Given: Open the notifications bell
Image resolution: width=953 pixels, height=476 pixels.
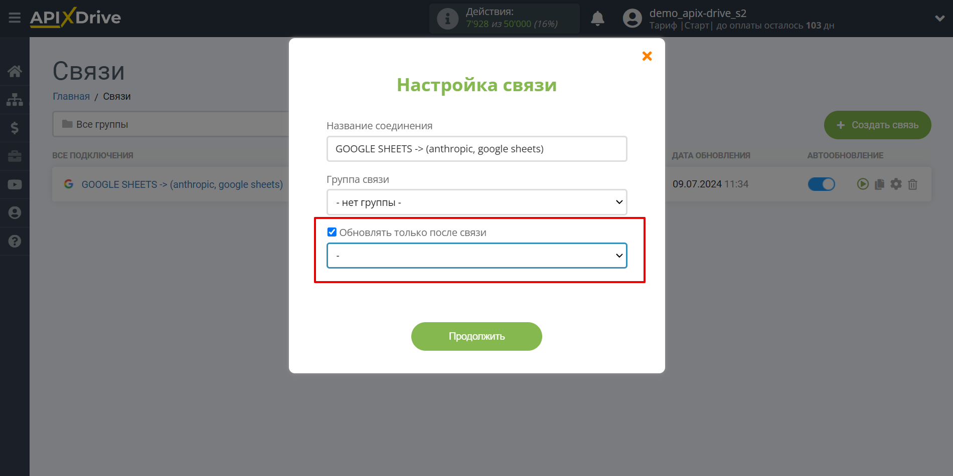Looking at the screenshot, I should click(597, 19).
